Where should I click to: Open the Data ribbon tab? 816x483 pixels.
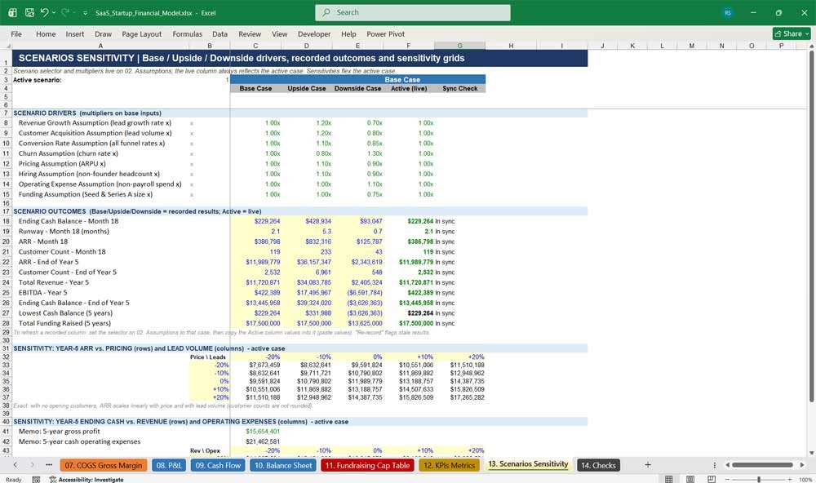[220, 33]
